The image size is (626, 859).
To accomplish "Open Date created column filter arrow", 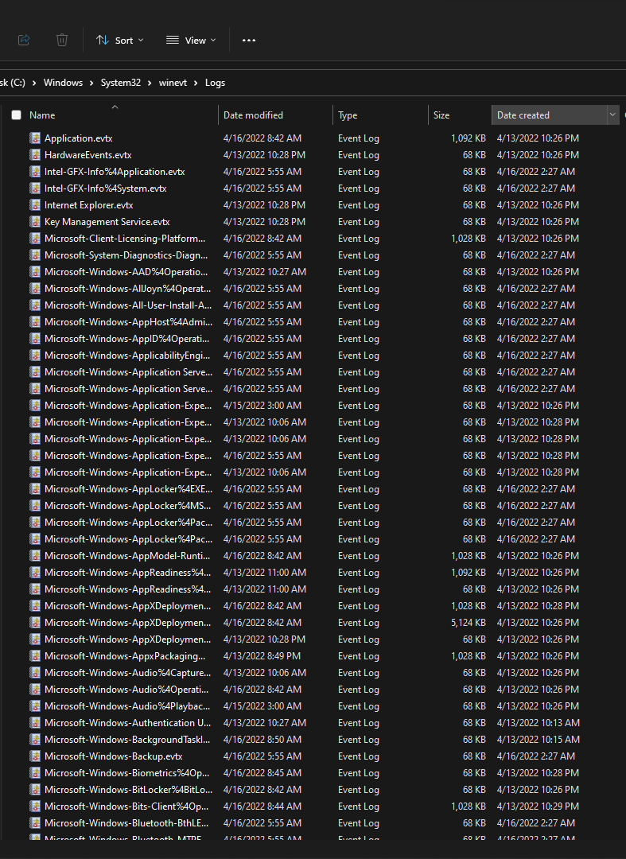I will tap(612, 115).
